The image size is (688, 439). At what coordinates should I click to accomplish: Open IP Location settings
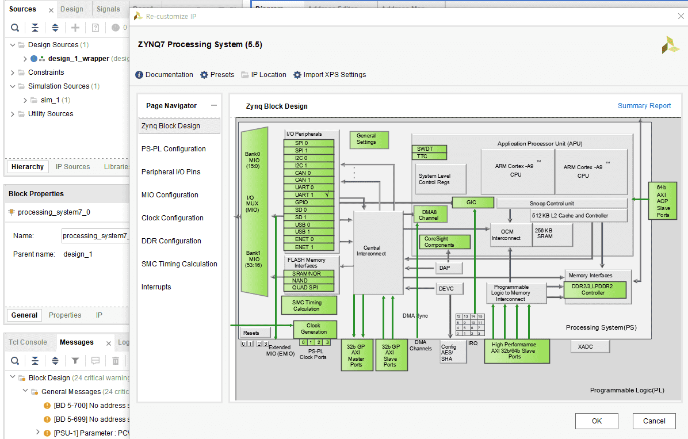click(263, 75)
